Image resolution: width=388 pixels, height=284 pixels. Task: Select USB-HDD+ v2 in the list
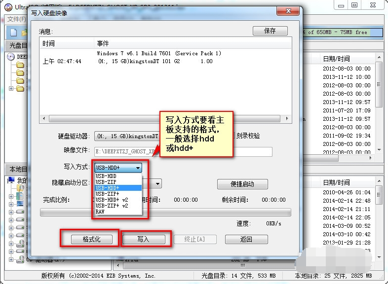coord(112,200)
